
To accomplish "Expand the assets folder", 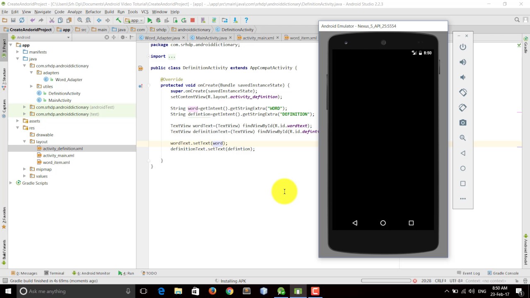I will 17,121.
